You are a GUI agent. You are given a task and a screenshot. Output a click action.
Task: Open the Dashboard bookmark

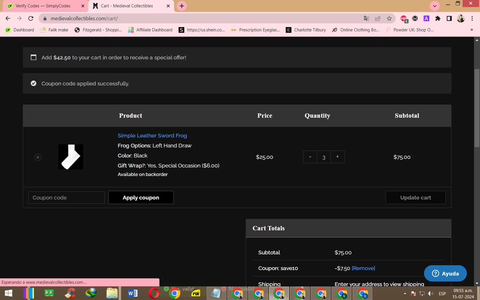click(20, 30)
